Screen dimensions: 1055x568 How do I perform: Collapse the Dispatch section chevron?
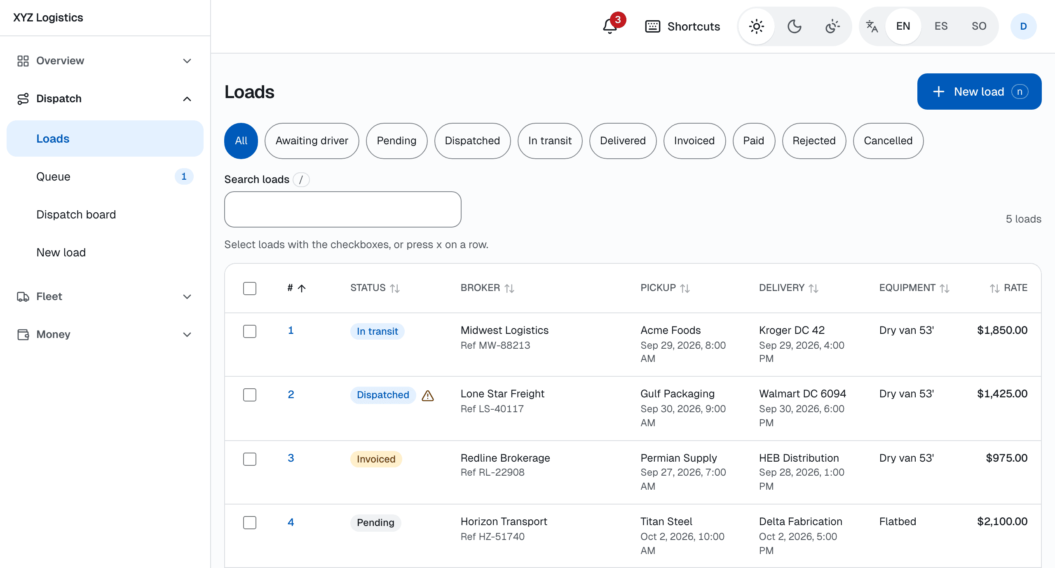(x=187, y=99)
